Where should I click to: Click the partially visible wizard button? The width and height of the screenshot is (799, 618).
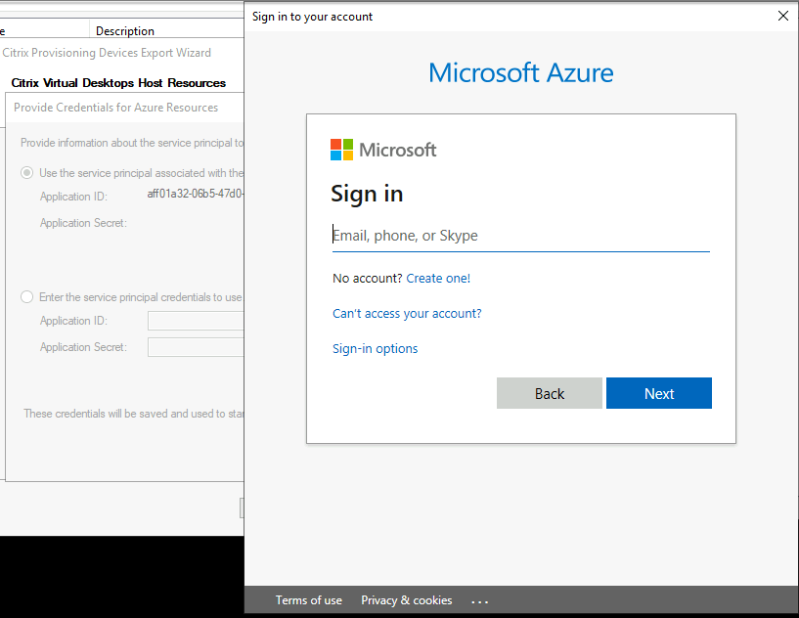[242, 508]
